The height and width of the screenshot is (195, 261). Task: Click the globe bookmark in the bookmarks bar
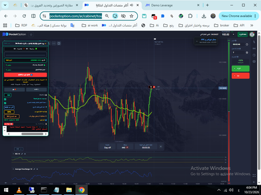(143, 25)
